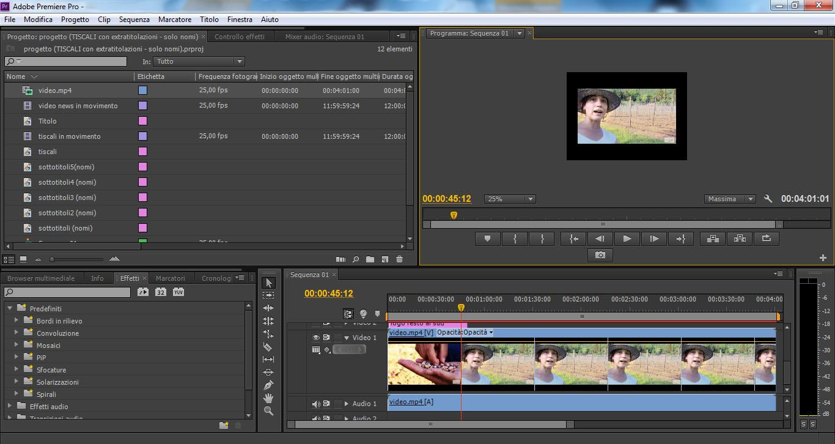
Task: Select the Hand tool
Action: 268,398
